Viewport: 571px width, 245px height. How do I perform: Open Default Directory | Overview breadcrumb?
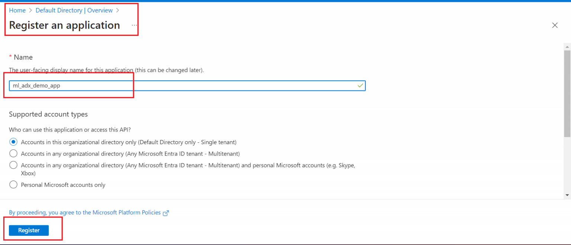point(74,10)
